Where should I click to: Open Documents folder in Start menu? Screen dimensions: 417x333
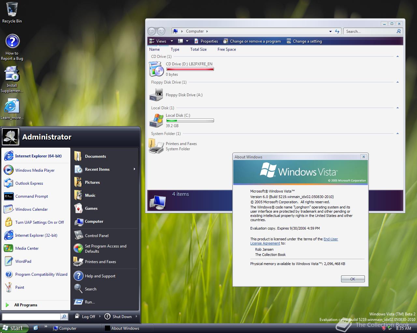(105, 156)
